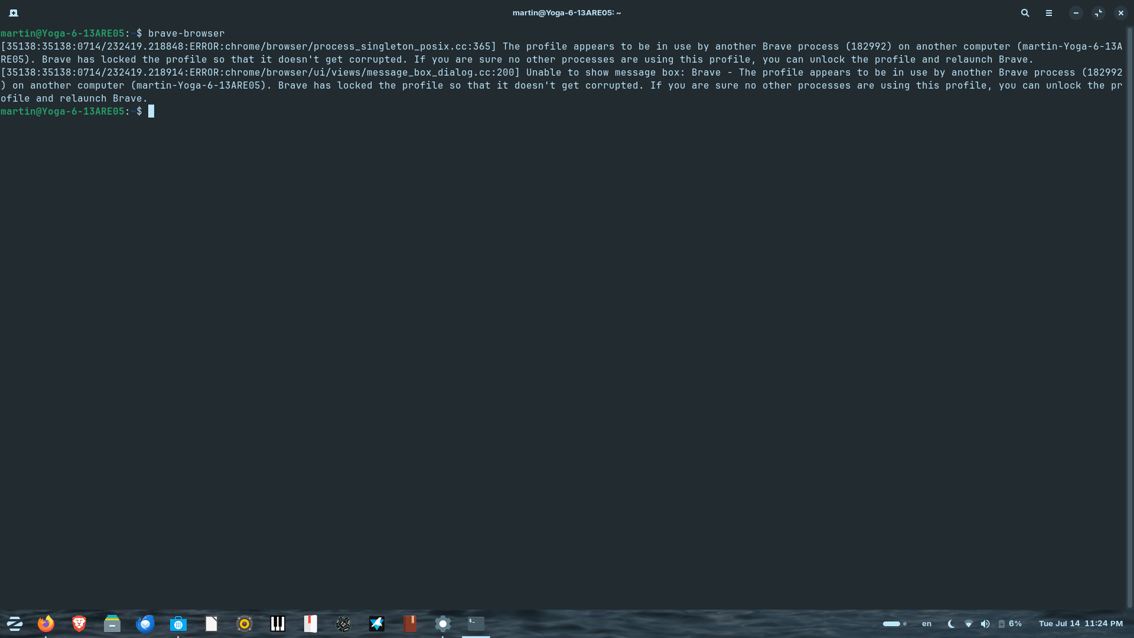Launch LibreOffice blank document icon

pos(211,623)
